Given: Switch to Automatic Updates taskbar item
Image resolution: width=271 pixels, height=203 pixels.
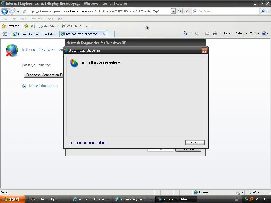Looking at the screenshot, I should point(176,199).
